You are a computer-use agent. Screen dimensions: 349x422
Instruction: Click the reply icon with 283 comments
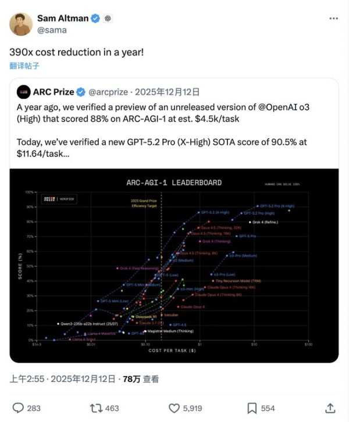point(19,408)
